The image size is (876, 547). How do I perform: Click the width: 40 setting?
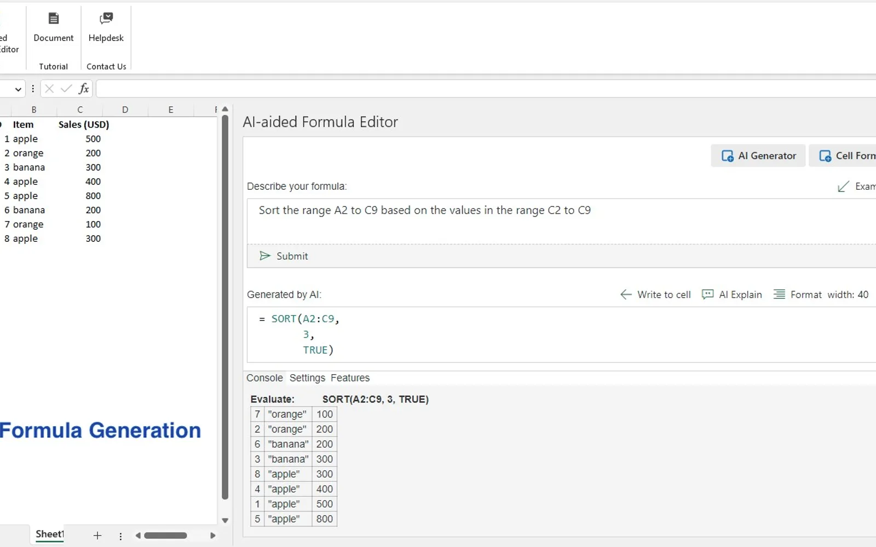click(848, 295)
